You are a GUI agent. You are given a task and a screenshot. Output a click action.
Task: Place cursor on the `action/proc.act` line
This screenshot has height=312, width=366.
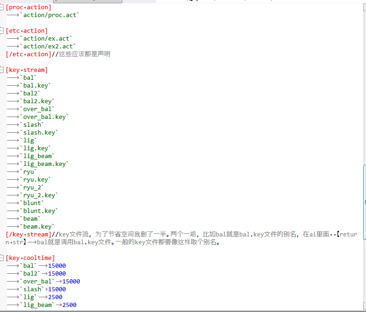tap(51, 15)
